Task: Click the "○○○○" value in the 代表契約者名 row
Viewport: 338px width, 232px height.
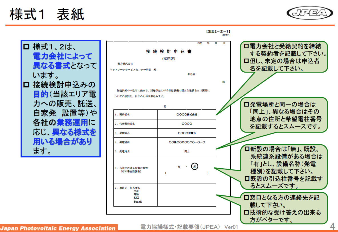Action: (187, 124)
